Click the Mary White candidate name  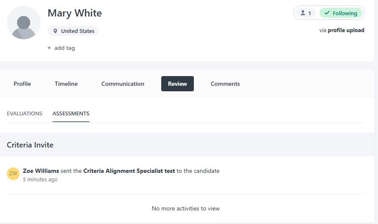(x=75, y=13)
